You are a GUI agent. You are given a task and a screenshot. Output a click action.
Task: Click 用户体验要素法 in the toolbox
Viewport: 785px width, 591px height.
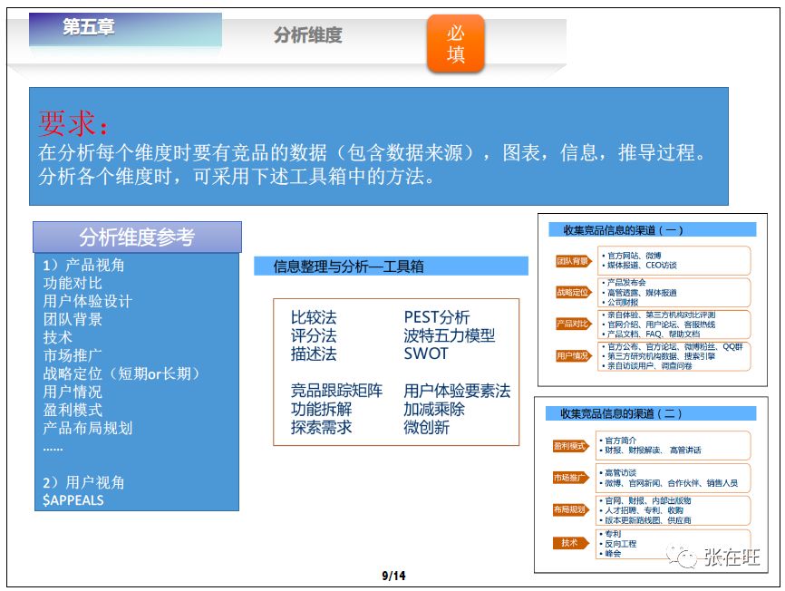(457, 391)
